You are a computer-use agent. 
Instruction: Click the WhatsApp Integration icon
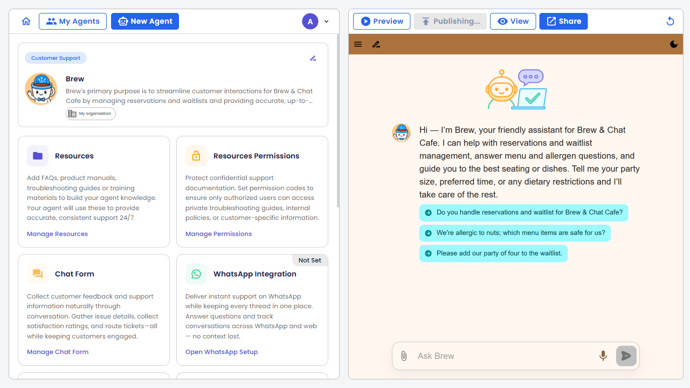point(196,274)
